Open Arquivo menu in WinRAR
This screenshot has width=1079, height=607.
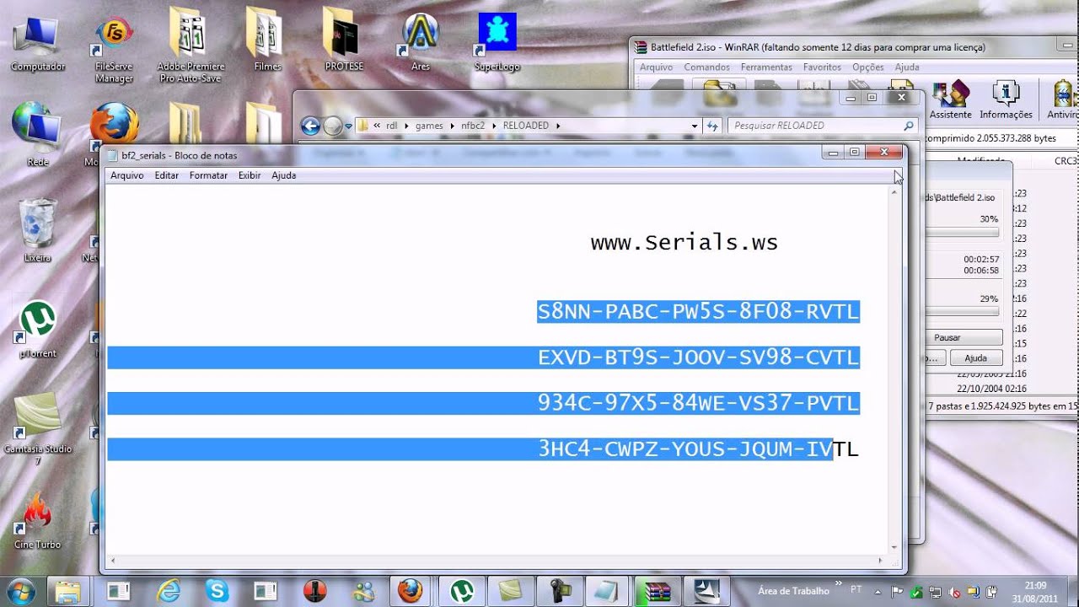(x=656, y=67)
